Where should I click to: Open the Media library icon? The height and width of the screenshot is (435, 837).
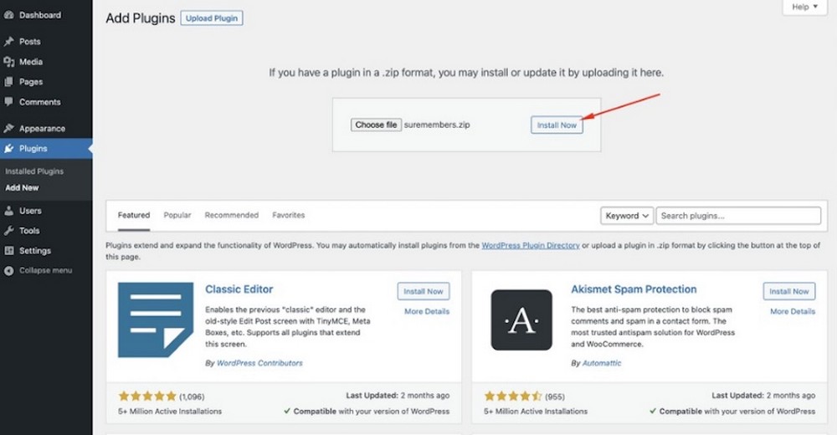[8, 61]
